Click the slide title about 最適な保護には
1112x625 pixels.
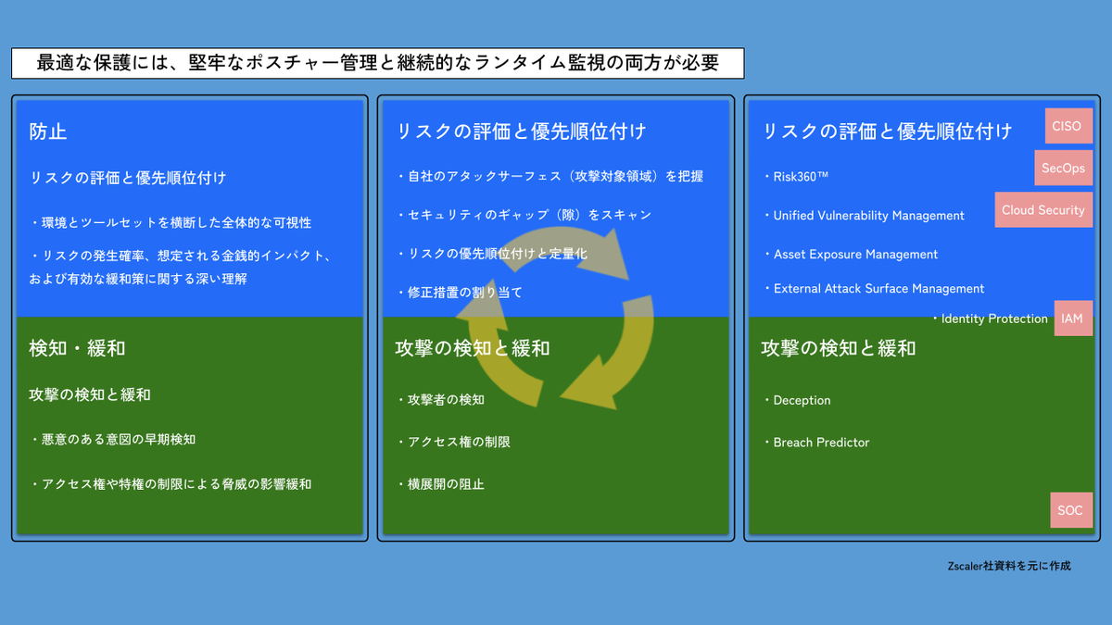(x=377, y=63)
